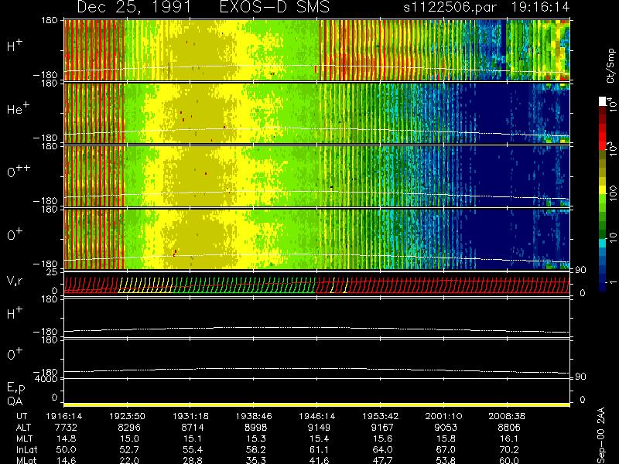Screen dimensions: 619x464
Task: Click the InLat value '58.2'
Action: pos(255,449)
